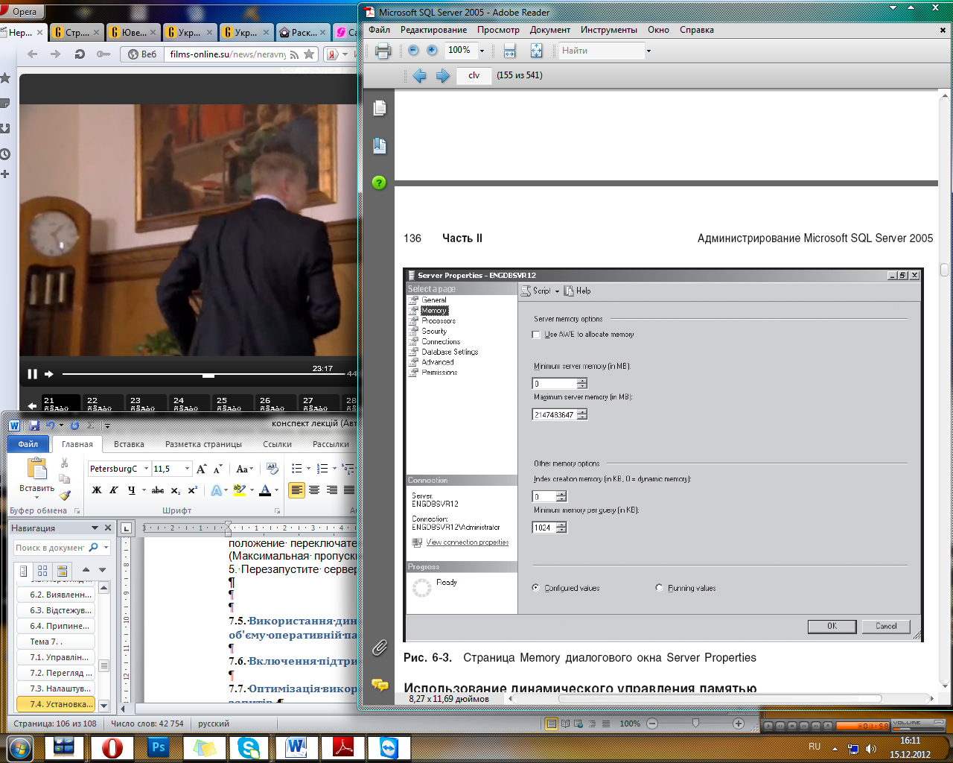Go to previous PDF page
The height and width of the screenshot is (763, 953).
tap(420, 75)
